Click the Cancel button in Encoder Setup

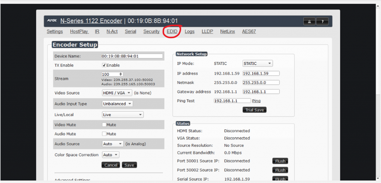(x=111, y=165)
